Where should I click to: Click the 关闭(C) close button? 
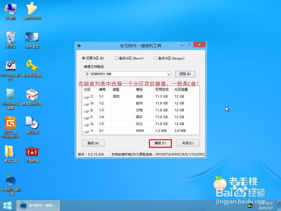coord(188,143)
